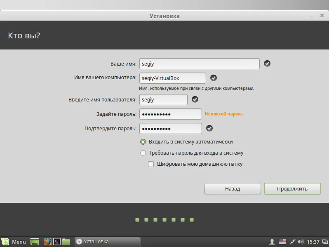Click the Подтвердите пароль: label
The image size is (329, 247).
click(x=110, y=128)
